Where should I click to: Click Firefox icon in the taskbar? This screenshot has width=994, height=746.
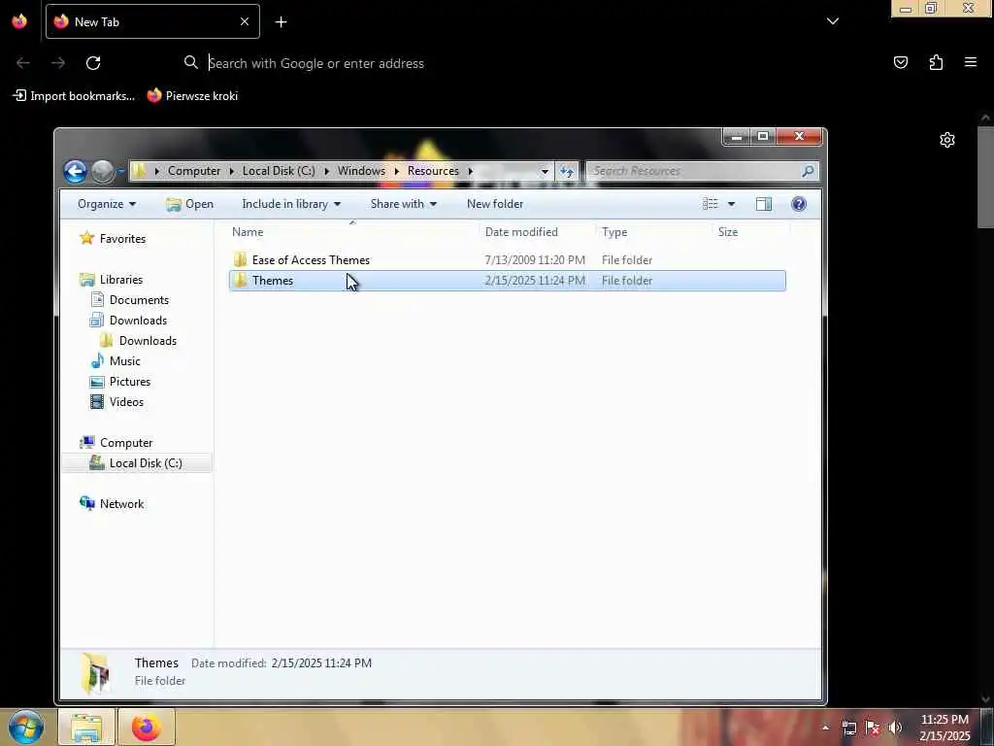pyautogui.click(x=147, y=728)
